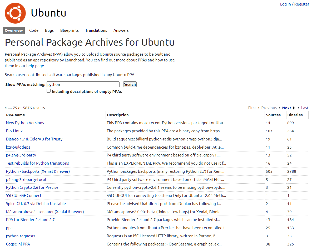The height and width of the screenshot is (246, 312).
Task: Click Sources value 505 for Python backports
Action: 269,171
